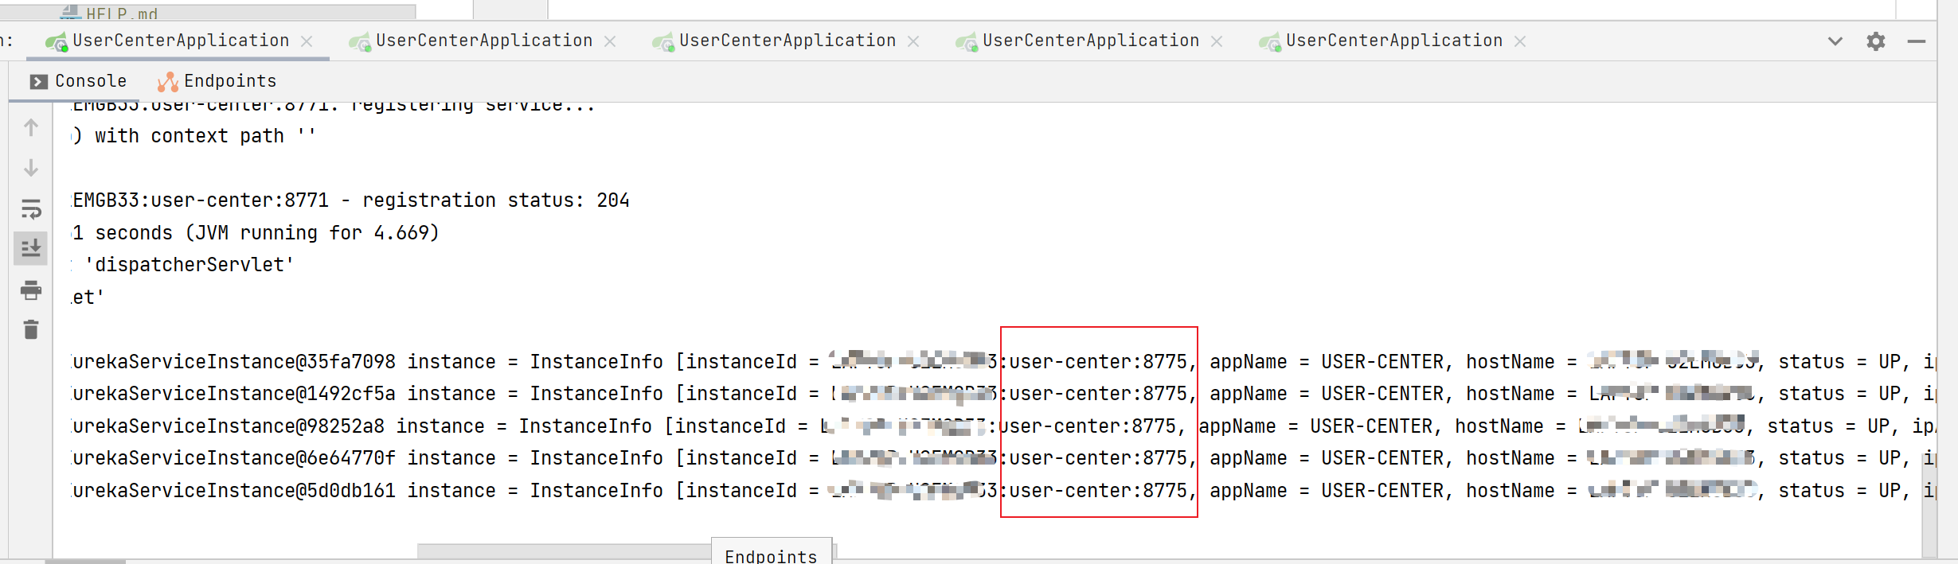Clear all console output with trash icon
Viewport: 1958px width, 564px height.
[31, 329]
